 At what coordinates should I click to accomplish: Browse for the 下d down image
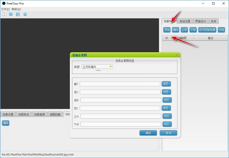click(x=167, y=124)
